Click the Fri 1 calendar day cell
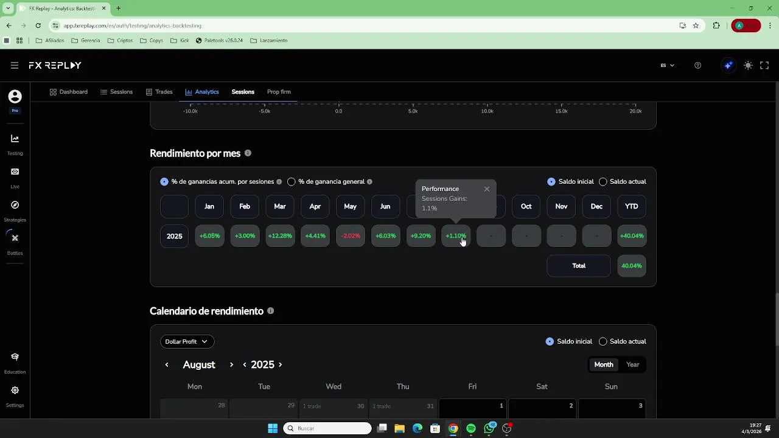This screenshot has width=779, height=438. [x=472, y=409]
